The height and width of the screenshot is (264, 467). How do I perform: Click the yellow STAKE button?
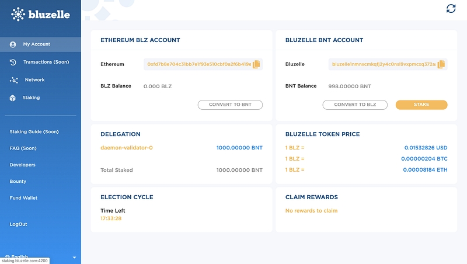[421, 105]
